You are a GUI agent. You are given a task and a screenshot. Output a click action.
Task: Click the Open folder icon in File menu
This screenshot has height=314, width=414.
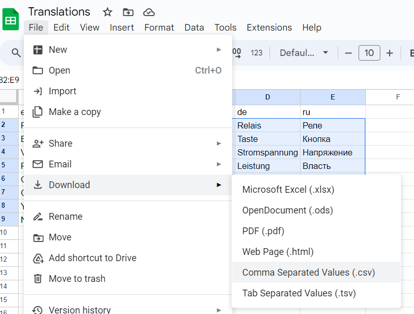[38, 70]
